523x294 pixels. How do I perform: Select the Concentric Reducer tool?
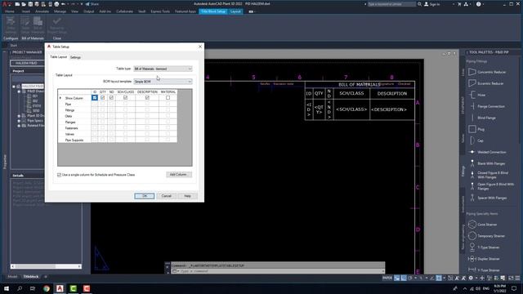coord(487,72)
